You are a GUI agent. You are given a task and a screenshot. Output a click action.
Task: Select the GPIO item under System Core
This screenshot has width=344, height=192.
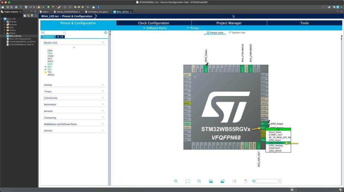pos(50,53)
